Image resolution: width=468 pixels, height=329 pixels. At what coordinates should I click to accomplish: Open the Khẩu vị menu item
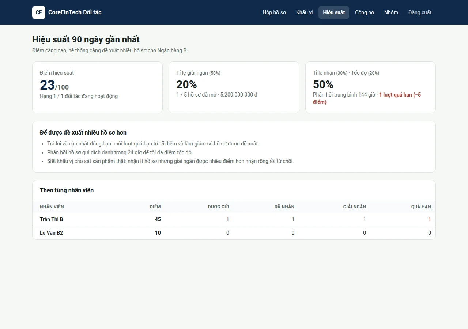coord(305,12)
